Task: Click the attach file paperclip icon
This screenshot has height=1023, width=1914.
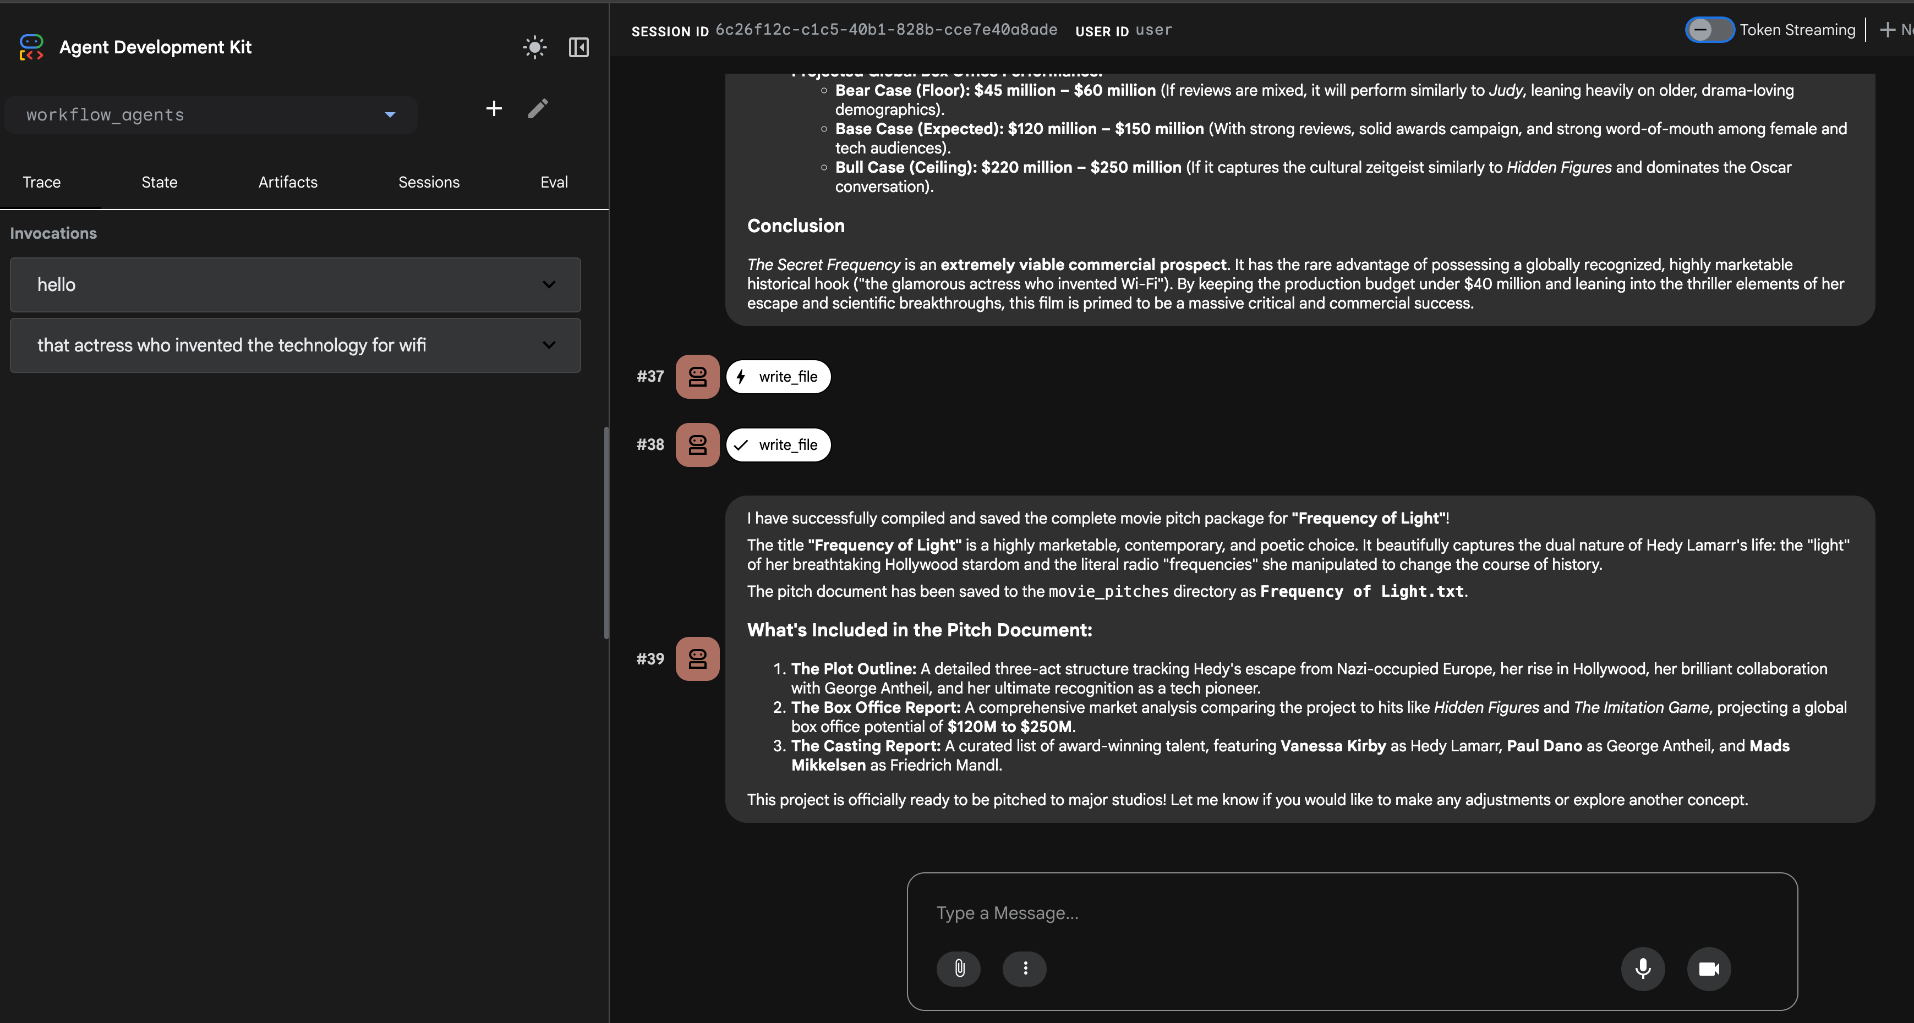Action: [959, 968]
